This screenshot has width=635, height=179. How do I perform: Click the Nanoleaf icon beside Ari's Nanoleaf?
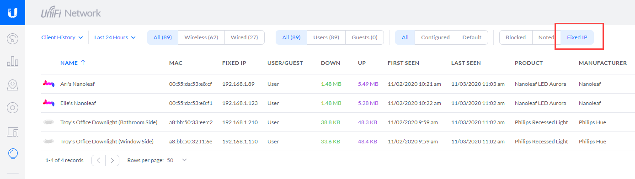pyautogui.click(x=48, y=84)
